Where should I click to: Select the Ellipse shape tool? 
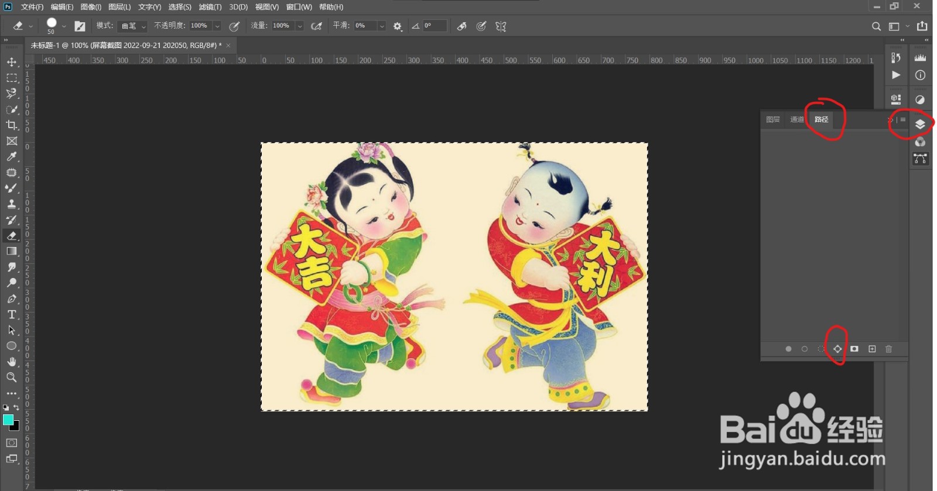(12, 346)
